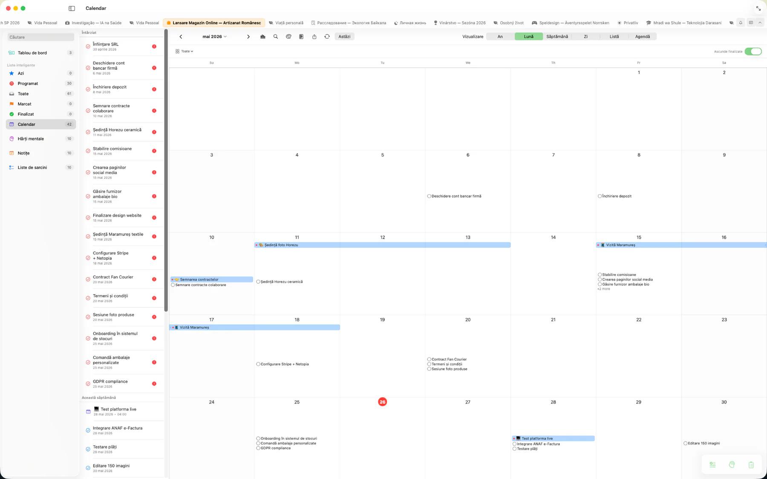This screenshot has height=479, width=767.
Task: Focus the Căutare search field
Action: (x=41, y=37)
